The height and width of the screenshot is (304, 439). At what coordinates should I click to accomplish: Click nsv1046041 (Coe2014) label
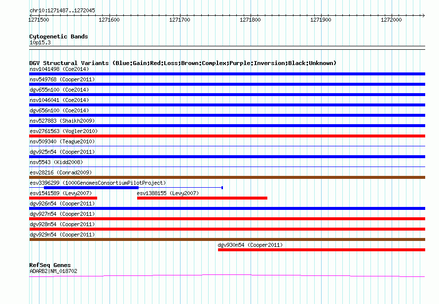click(59, 100)
